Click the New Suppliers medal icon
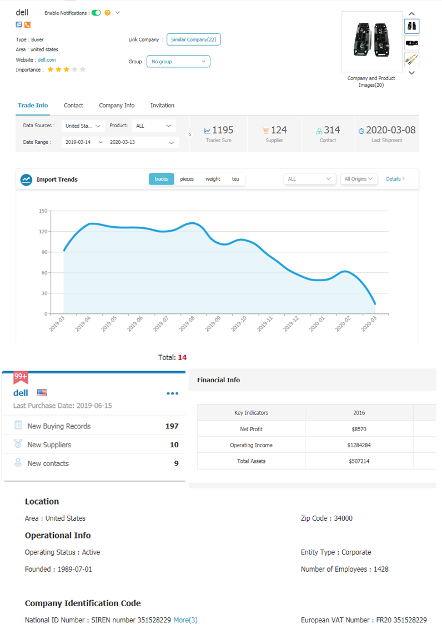This screenshot has width=442, height=634. [x=18, y=443]
